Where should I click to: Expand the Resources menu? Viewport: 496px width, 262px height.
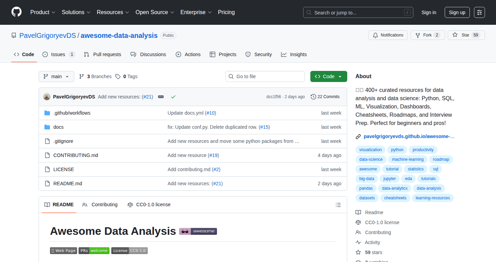tap(113, 12)
